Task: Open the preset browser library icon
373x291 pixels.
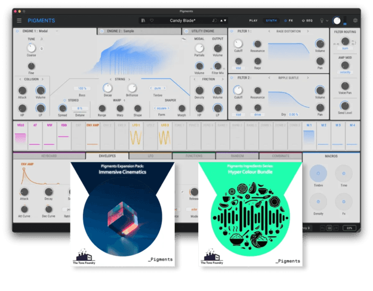Action: 143,20
